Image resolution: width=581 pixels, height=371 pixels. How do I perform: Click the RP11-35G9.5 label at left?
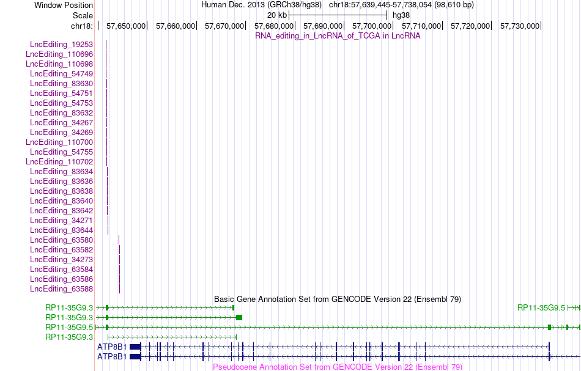pos(69,328)
